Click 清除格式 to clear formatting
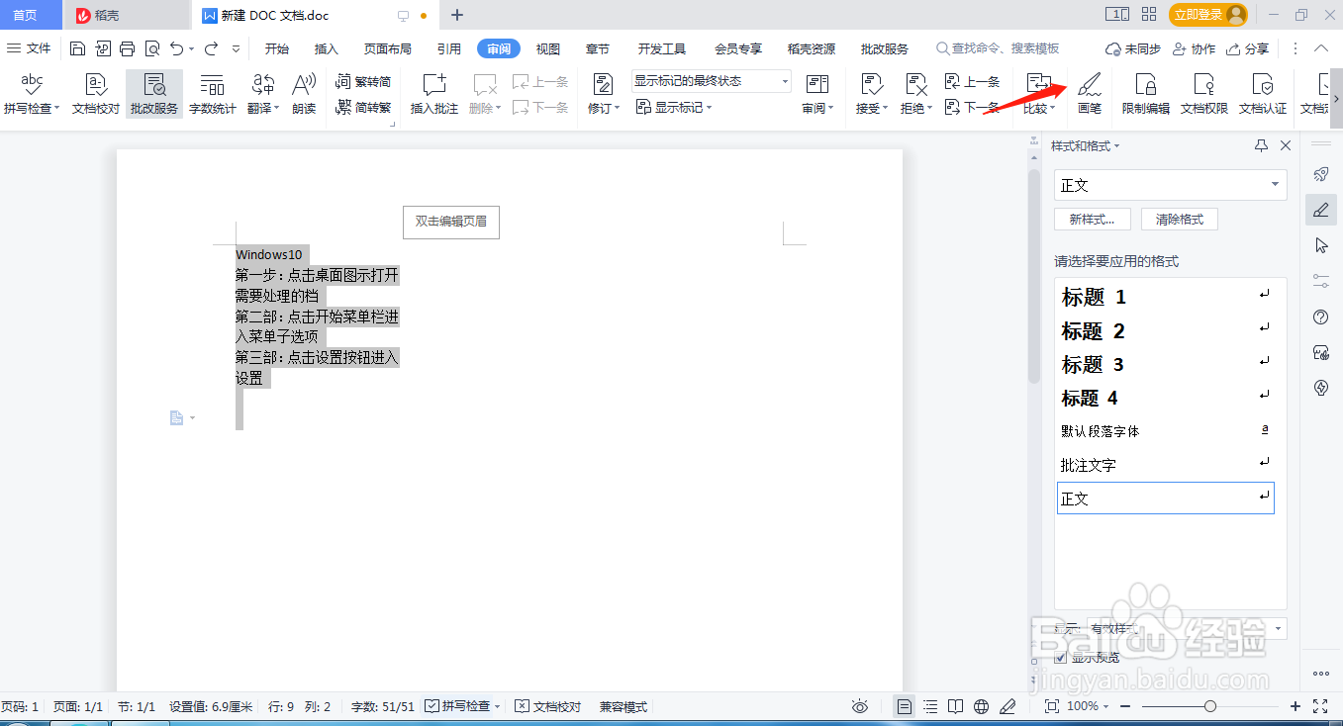The width and height of the screenshot is (1343, 726). pos(1179,219)
